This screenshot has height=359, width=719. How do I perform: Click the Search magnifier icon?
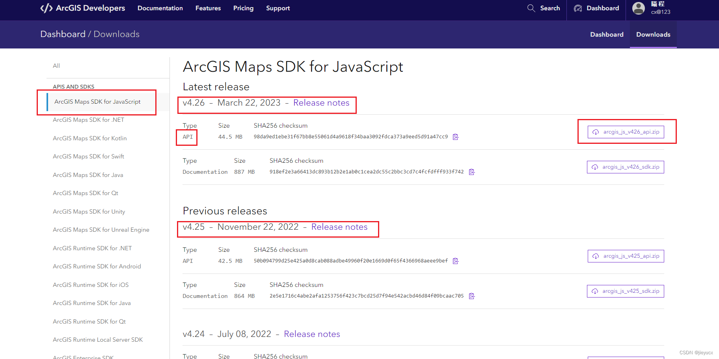[x=531, y=8]
